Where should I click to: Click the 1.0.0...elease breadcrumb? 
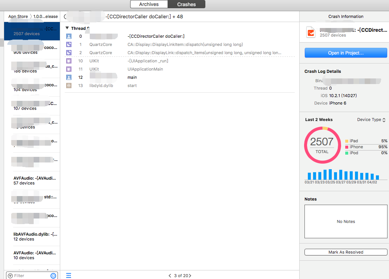click(45, 16)
